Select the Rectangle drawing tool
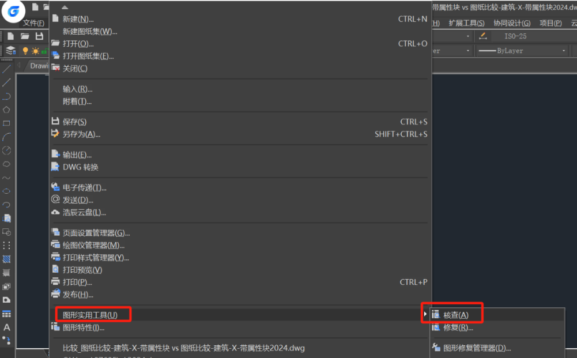The height and width of the screenshot is (358, 577). click(7, 123)
